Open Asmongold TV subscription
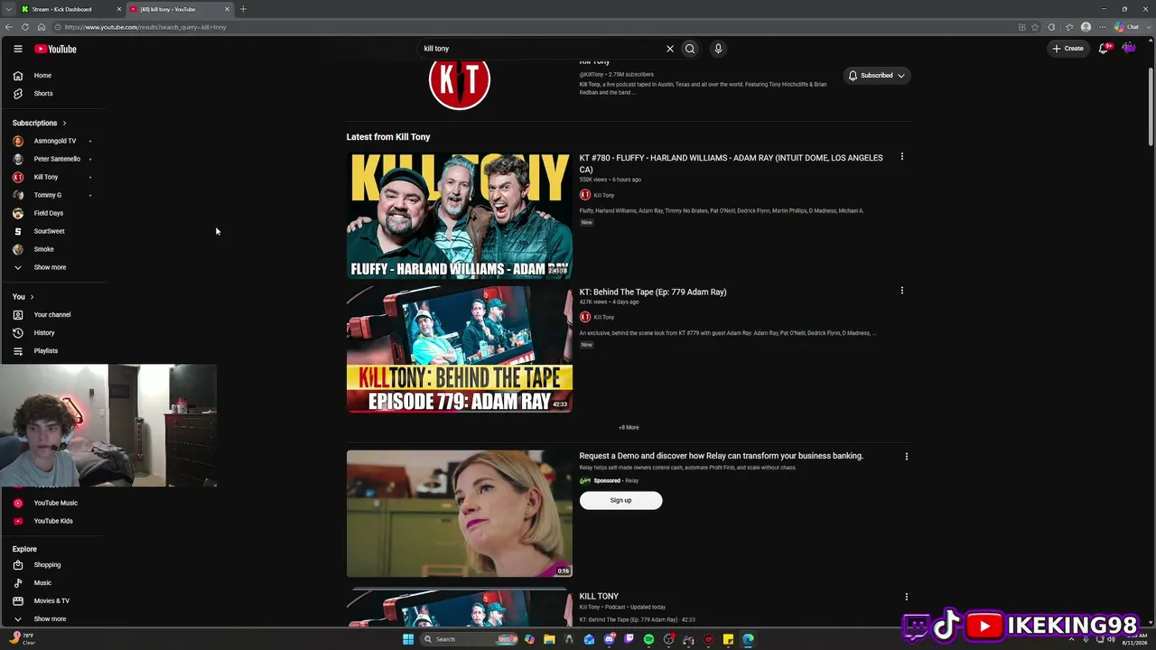The height and width of the screenshot is (650, 1156). click(x=54, y=141)
